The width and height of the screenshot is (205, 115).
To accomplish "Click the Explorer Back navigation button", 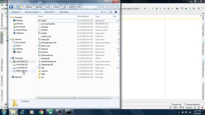I will [x=11, y=7].
